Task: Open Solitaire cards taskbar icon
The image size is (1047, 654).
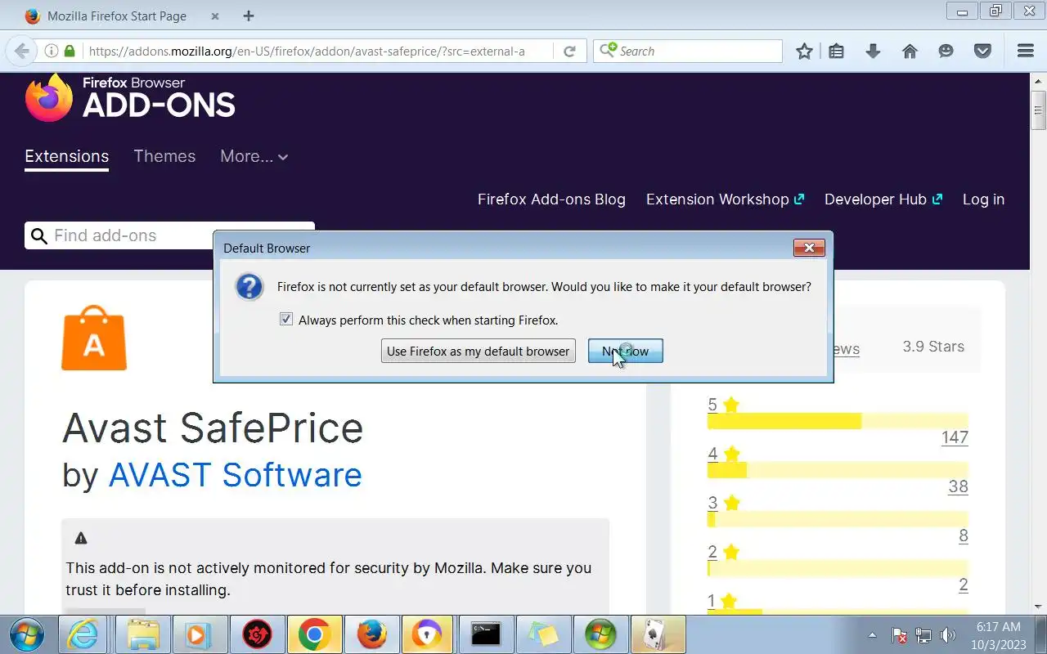Action: pos(658,634)
